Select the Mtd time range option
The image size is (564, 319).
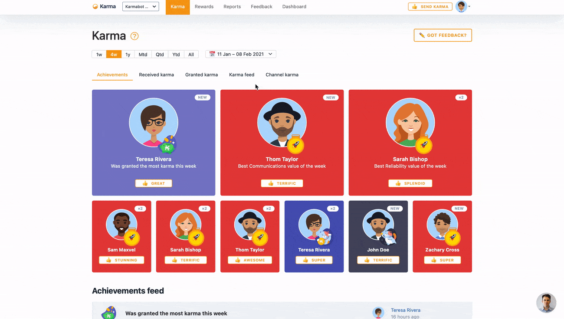point(143,54)
